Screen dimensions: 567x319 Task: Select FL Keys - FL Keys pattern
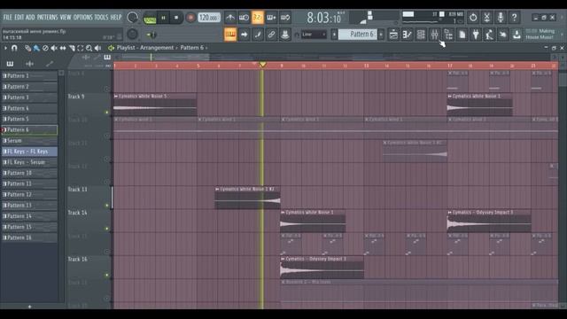tap(29, 152)
